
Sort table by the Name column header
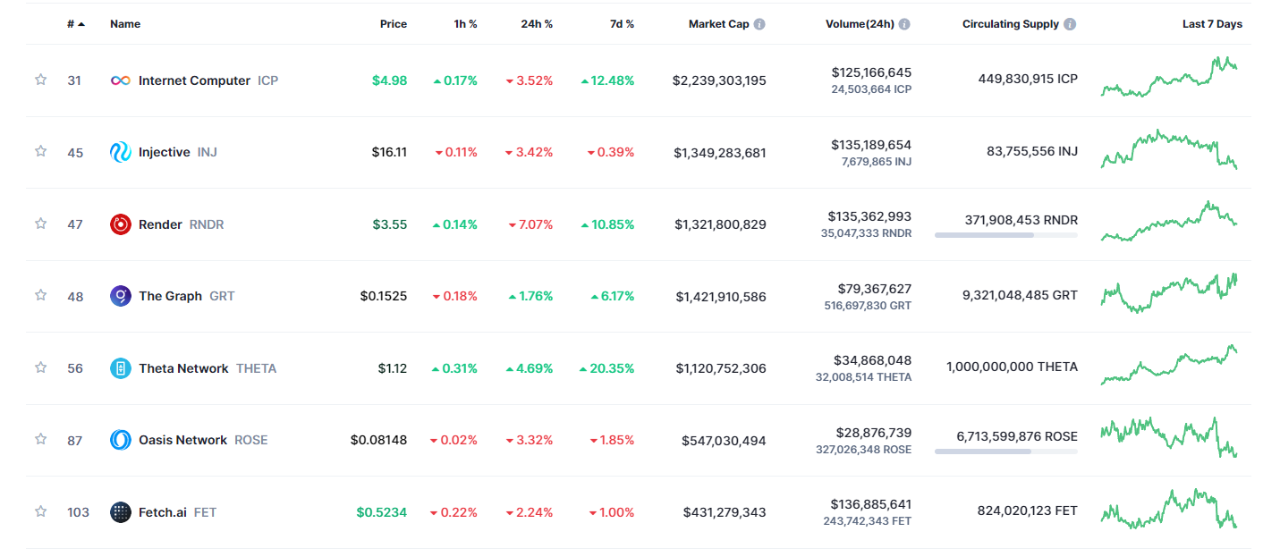coord(125,24)
